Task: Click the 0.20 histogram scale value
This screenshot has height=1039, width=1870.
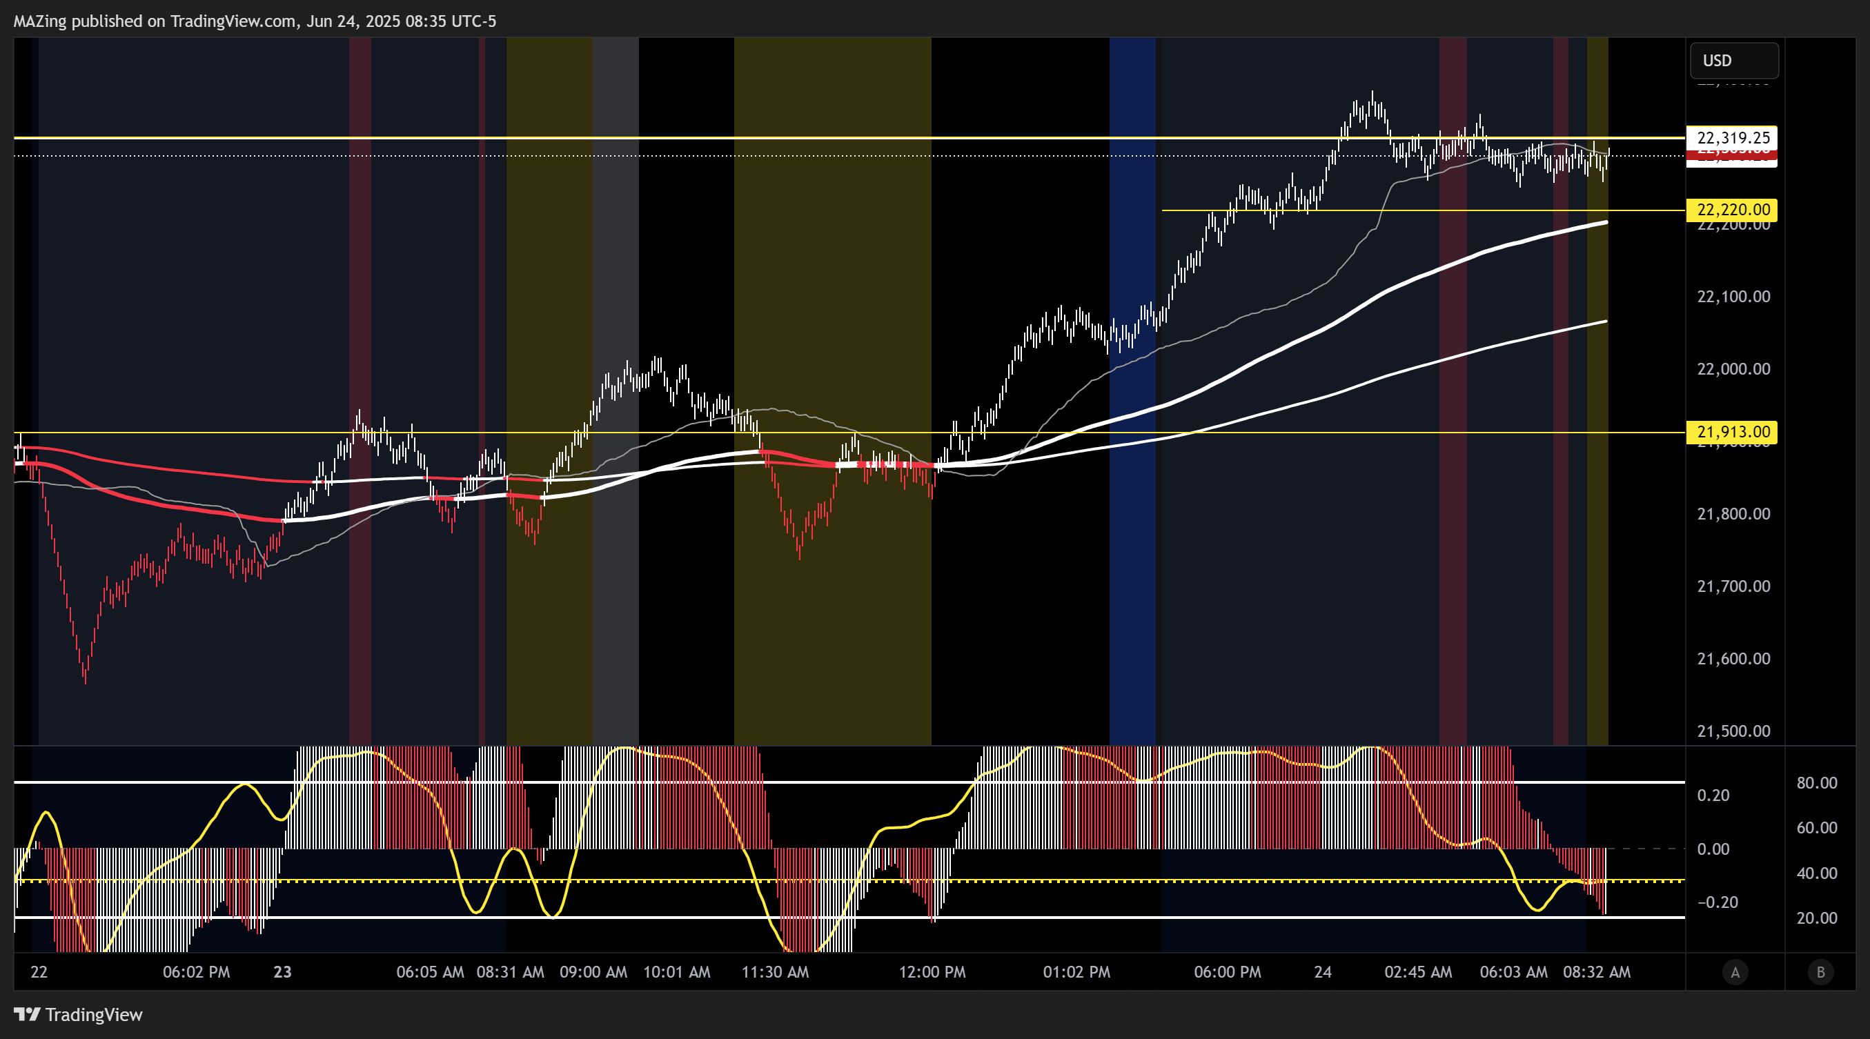Action: click(x=1713, y=795)
